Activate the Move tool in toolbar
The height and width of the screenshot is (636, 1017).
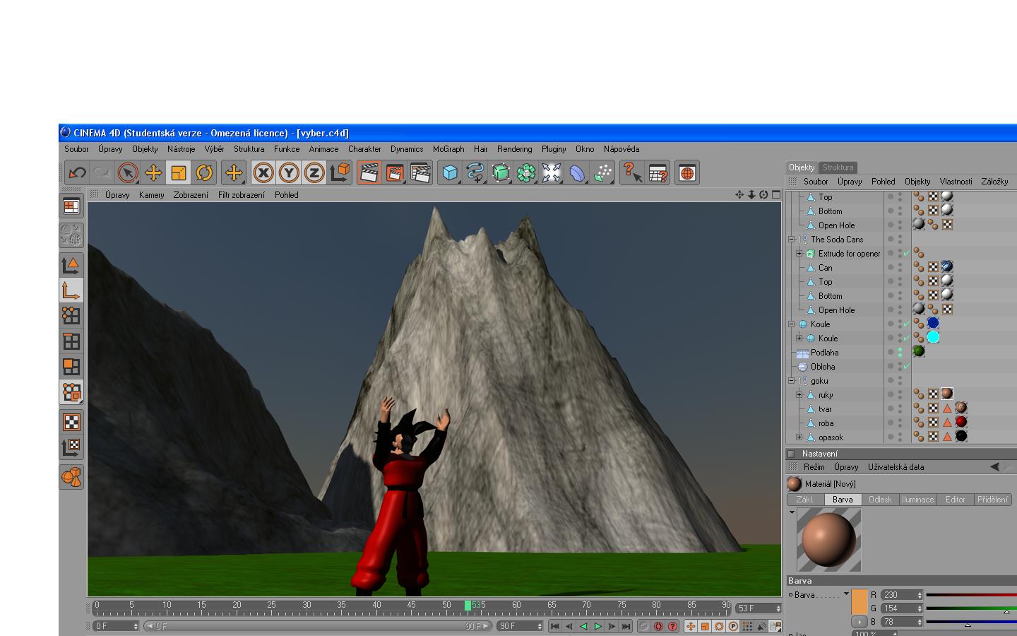[x=153, y=172]
